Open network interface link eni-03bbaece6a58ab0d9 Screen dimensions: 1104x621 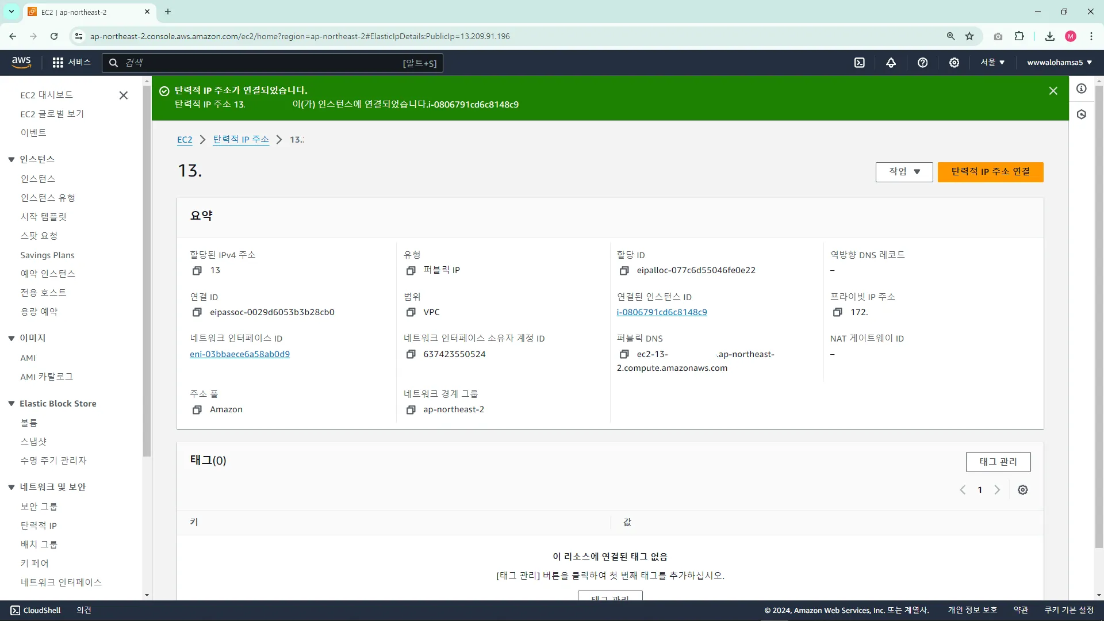[240, 354]
